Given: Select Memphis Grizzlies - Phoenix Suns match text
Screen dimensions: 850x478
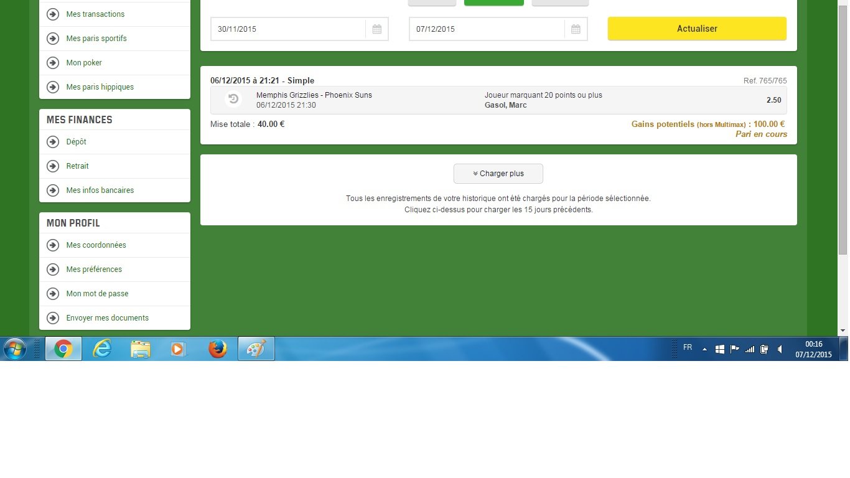Looking at the screenshot, I should click(314, 95).
